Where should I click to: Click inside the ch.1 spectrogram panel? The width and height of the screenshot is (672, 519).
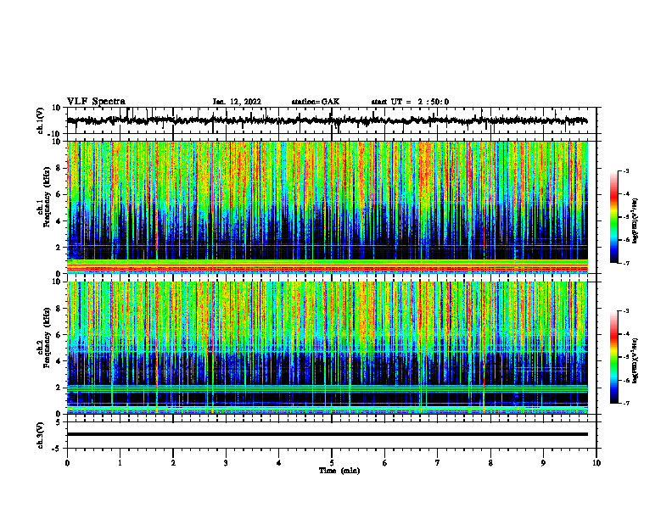[x=327, y=207]
